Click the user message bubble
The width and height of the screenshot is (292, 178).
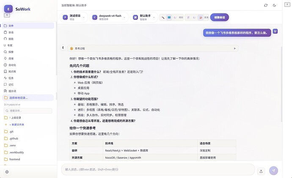pyautogui.click(x=237, y=32)
